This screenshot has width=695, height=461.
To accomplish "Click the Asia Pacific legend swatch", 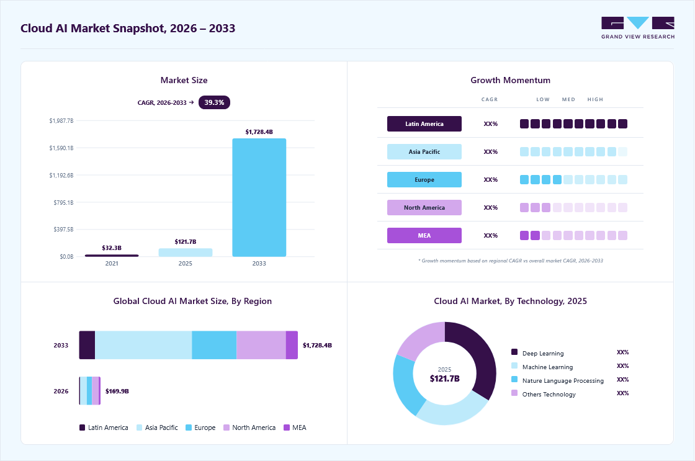I will coord(139,427).
